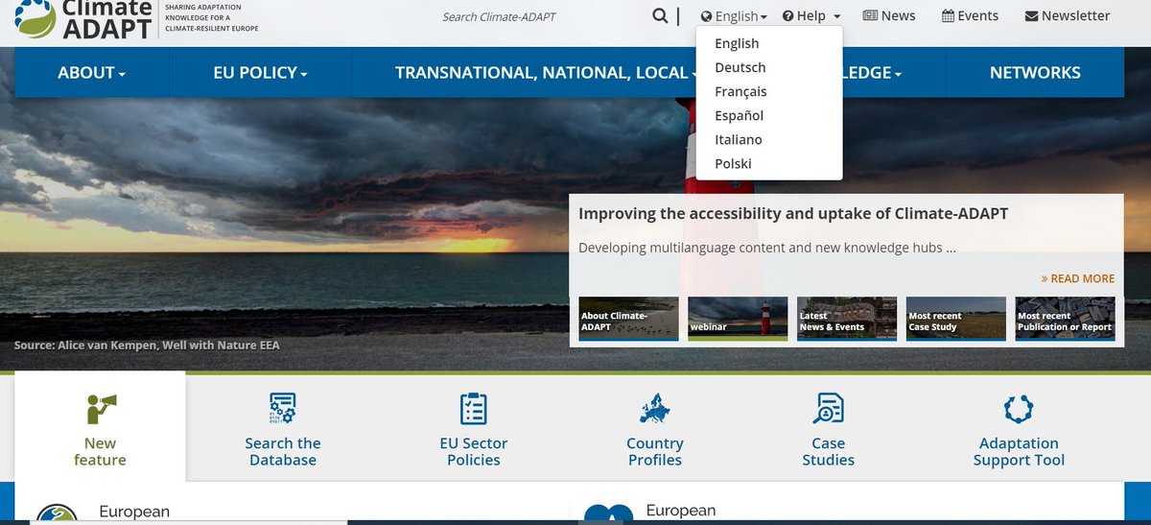Click the Search the Database icon

tap(282, 409)
